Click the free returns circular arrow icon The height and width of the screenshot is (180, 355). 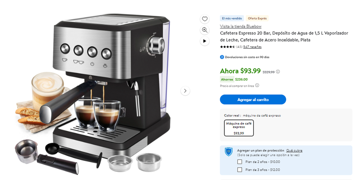pos(222,57)
